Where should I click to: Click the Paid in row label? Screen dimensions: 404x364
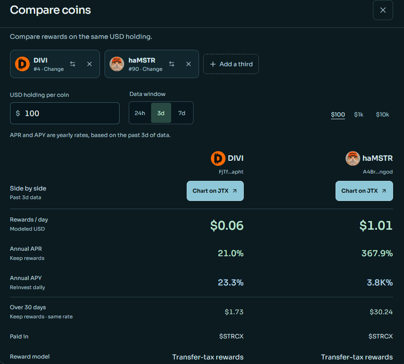[19, 337]
